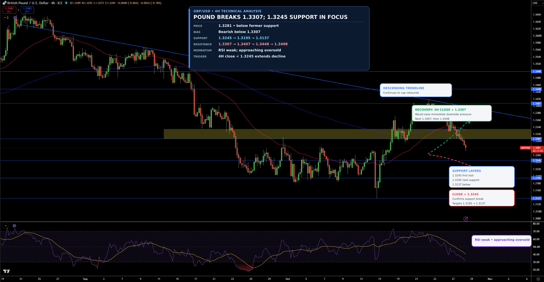Click the red GBPUSD symbol tag on the price axis
Viewport: 544px width, 282px height.
(525, 148)
